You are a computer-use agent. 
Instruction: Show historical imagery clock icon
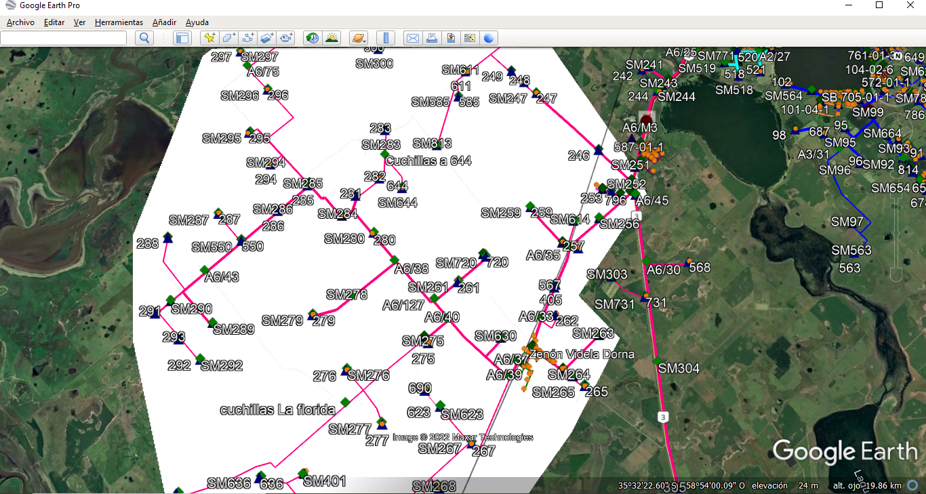(312, 38)
